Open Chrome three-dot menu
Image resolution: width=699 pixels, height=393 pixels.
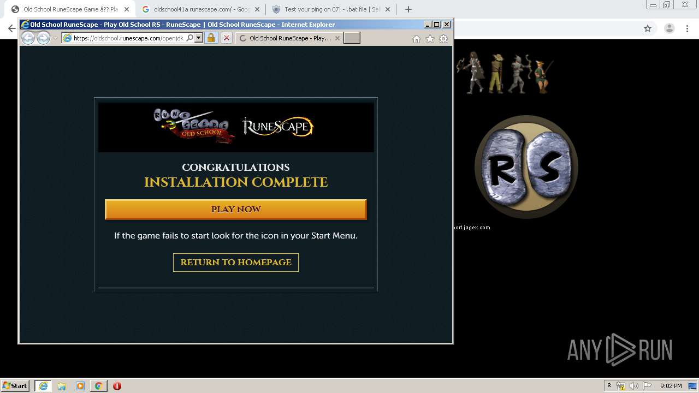687,28
